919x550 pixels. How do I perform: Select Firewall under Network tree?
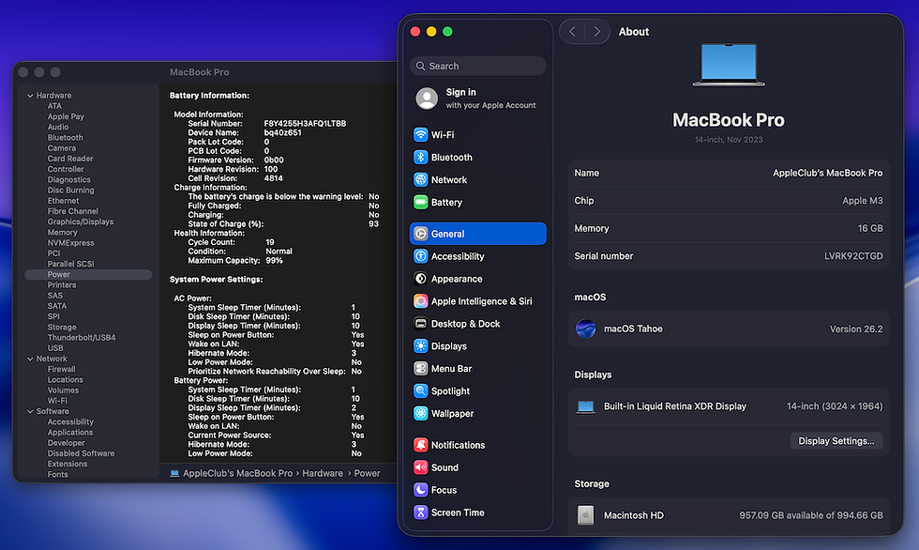61,370
